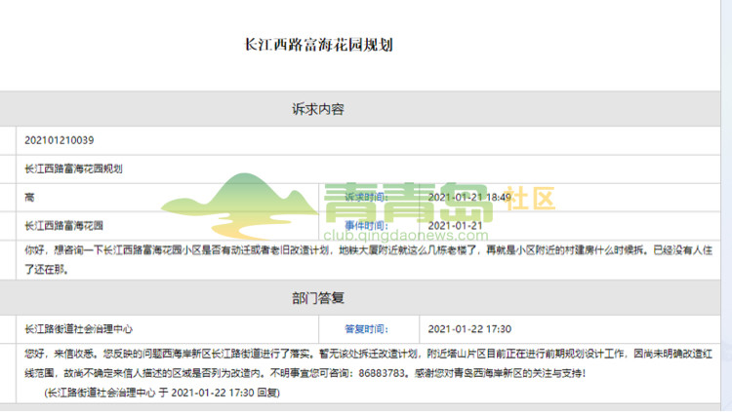Click the reply signature line with 回复
This screenshot has height=412, width=732.
click(x=162, y=393)
